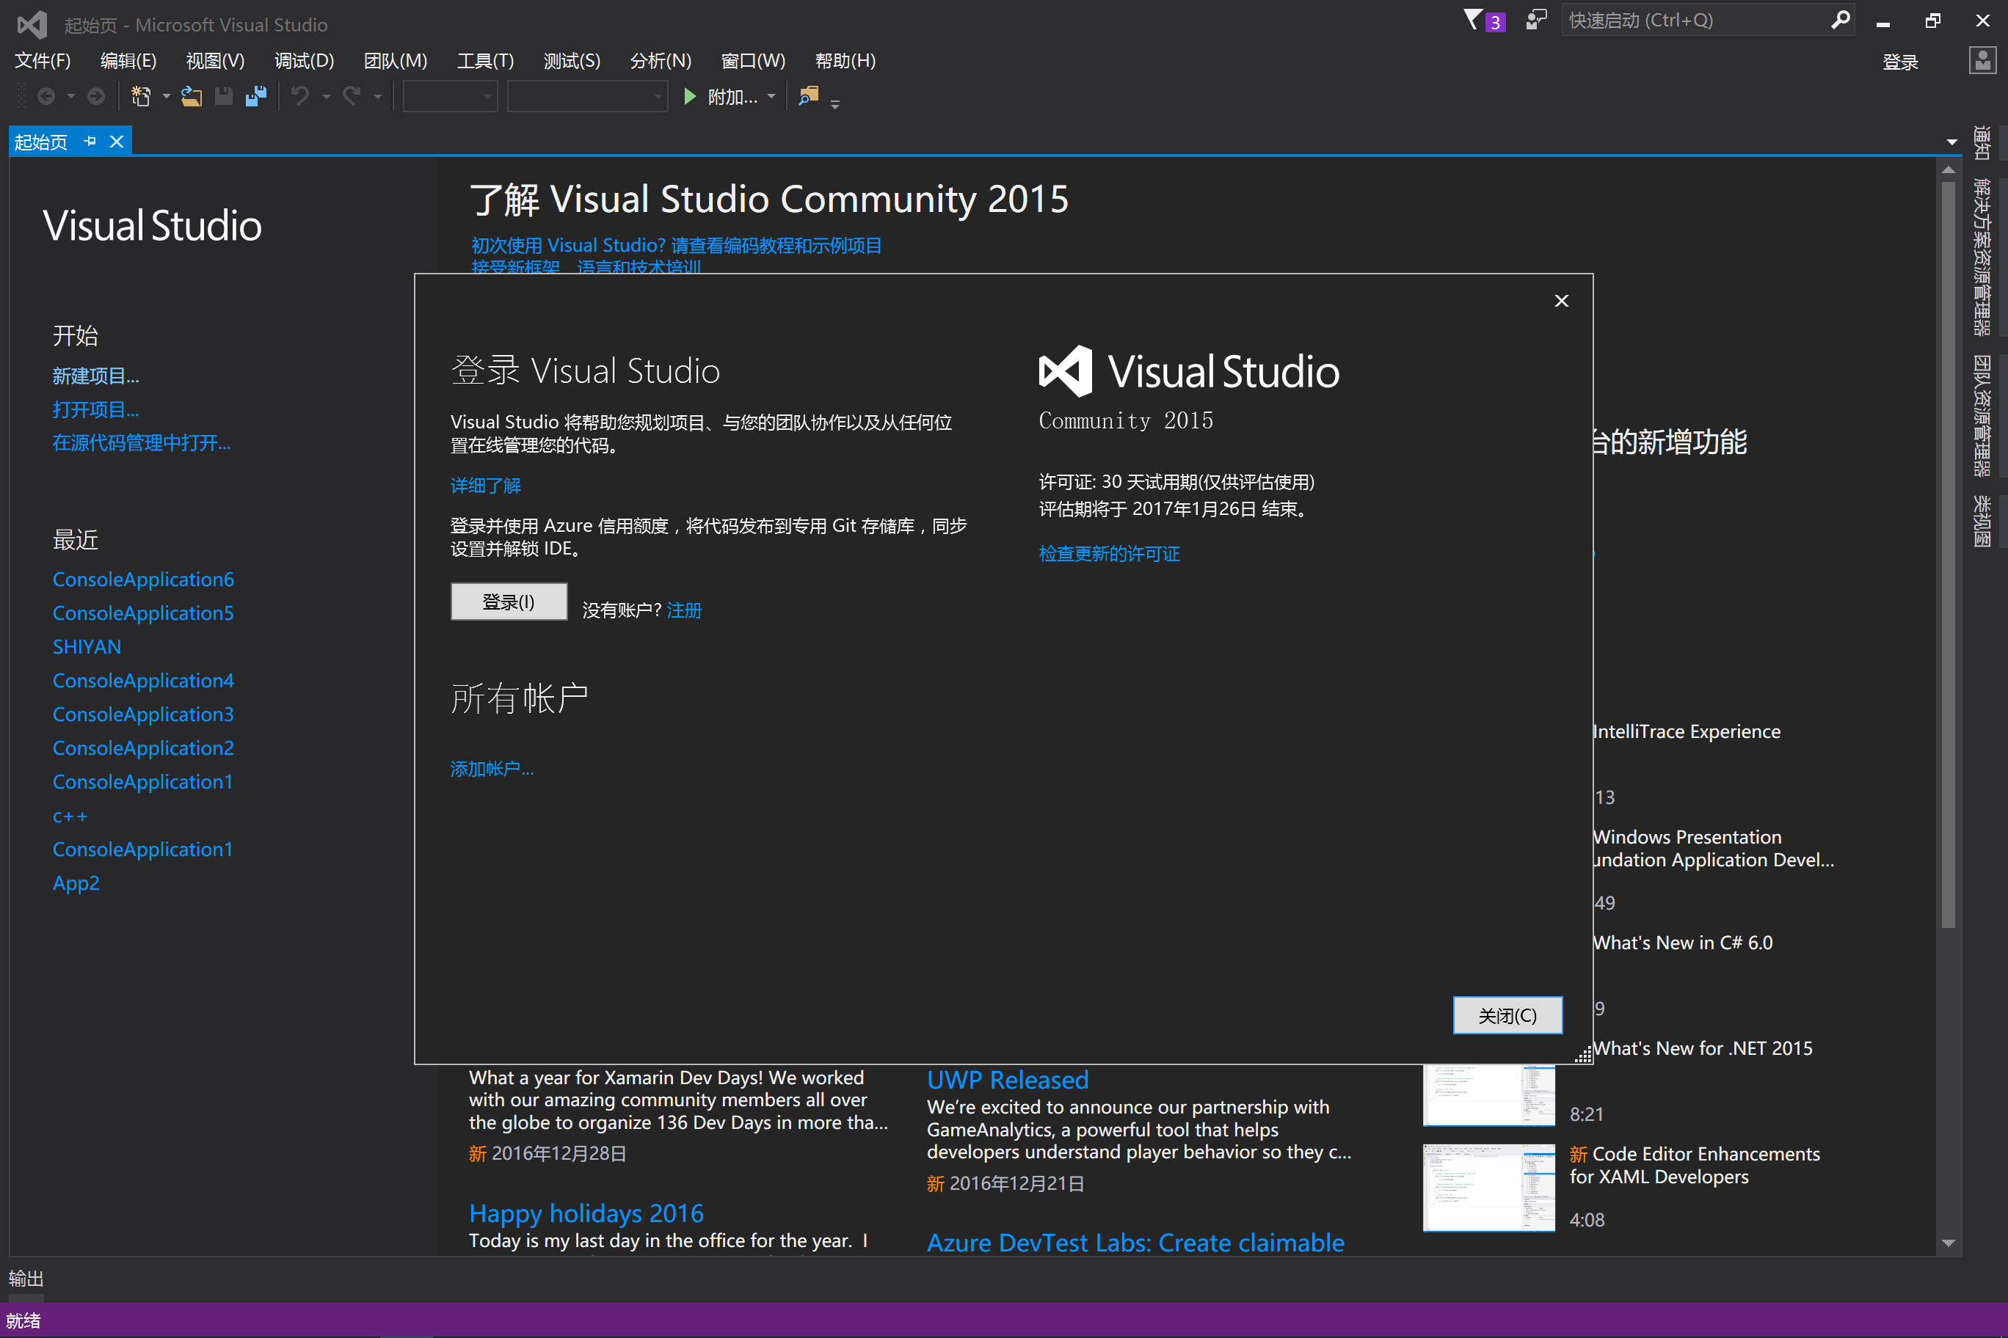Click the Open File folder icon
2008x1338 pixels.
click(192, 96)
